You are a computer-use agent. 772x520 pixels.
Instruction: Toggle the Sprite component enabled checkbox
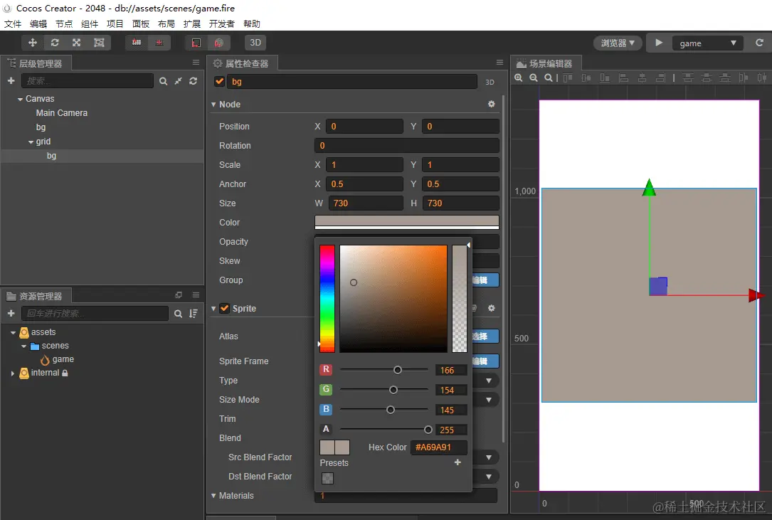click(225, 308)
